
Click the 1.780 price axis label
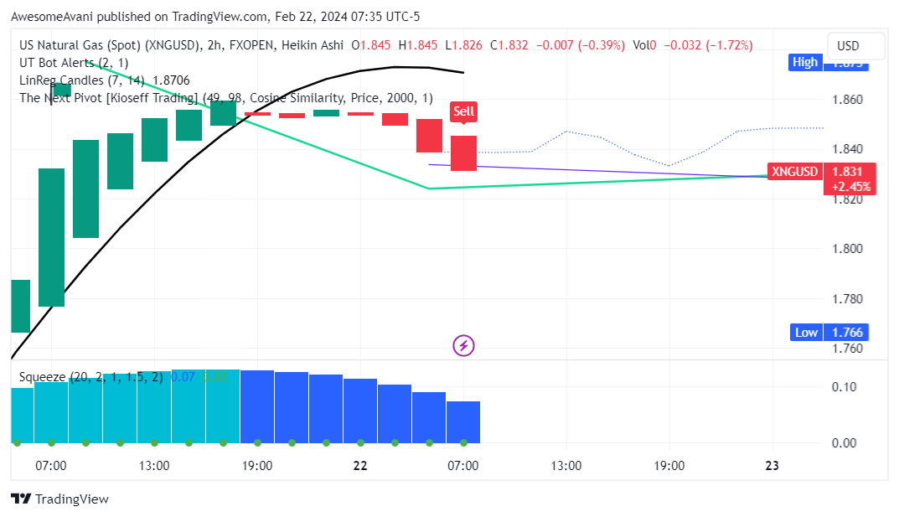[847, 298]
